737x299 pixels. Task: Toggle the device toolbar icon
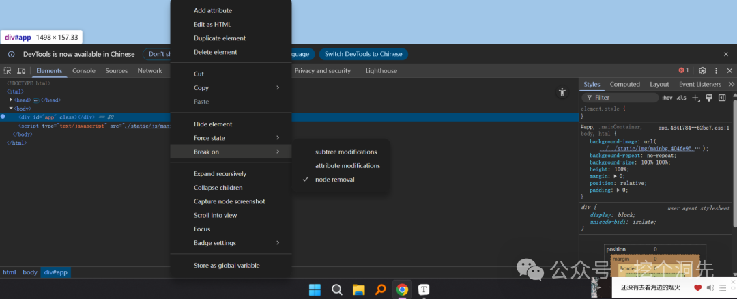click(21, 71)
